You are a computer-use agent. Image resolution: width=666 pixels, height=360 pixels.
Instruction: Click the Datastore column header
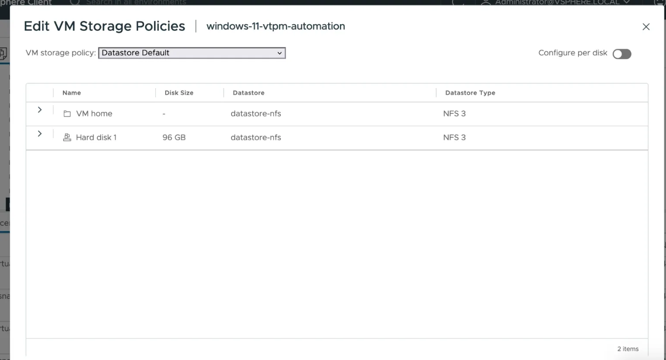[x=248, y=93]
